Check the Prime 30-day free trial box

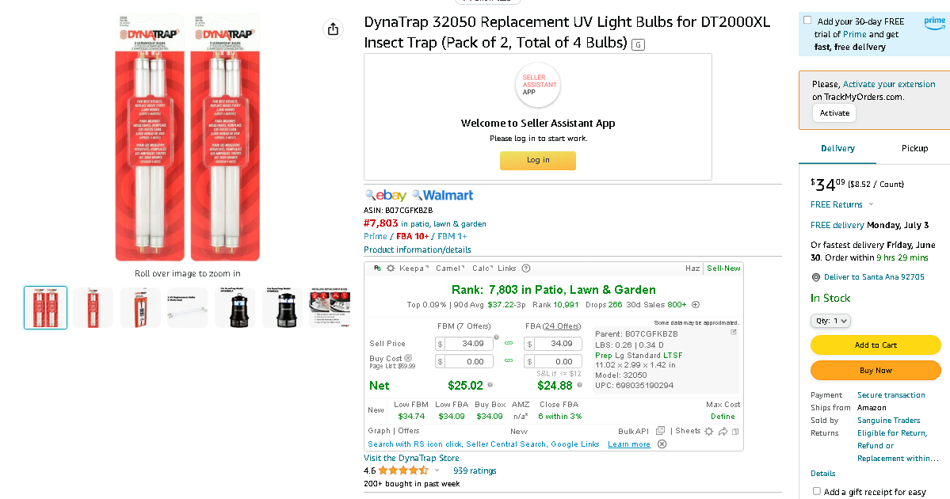(807, 21)
